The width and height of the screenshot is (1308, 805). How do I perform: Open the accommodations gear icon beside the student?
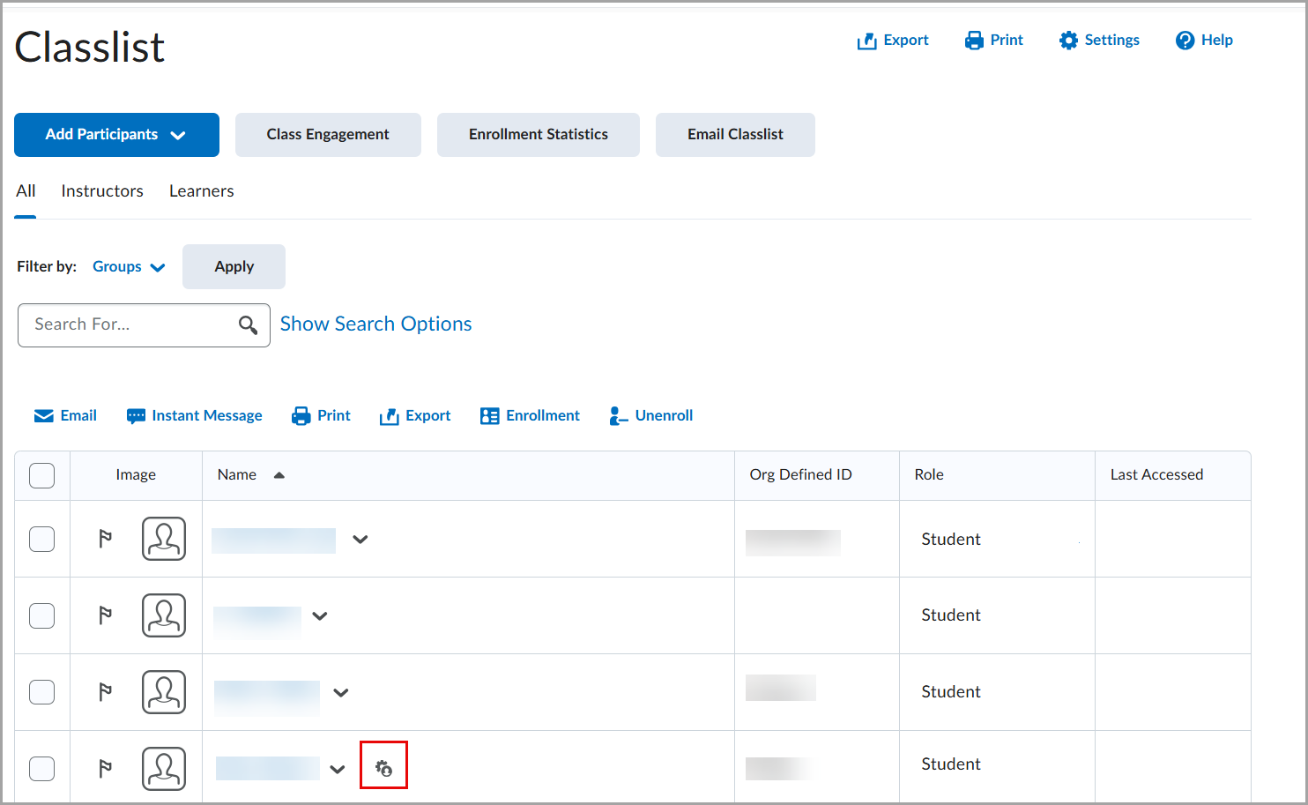(x=383, y=765)
